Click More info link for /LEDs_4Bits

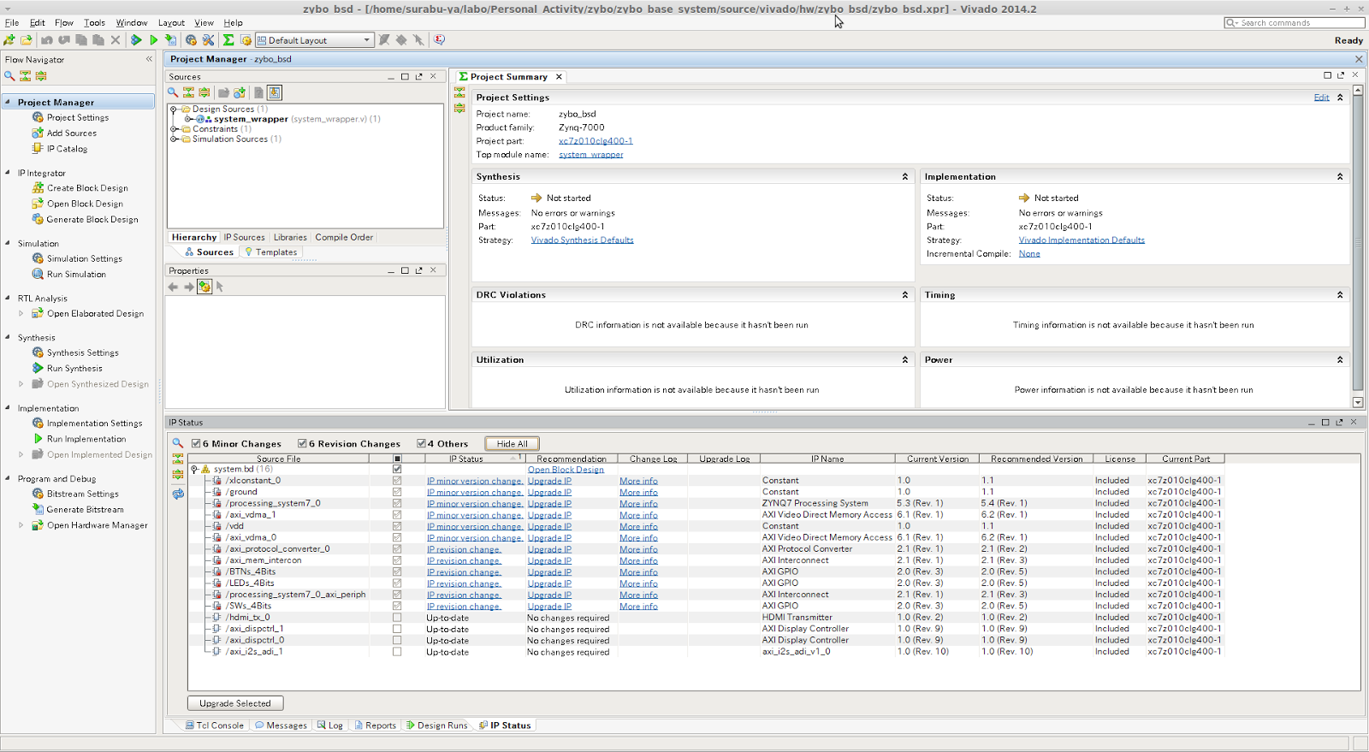click(x=638, y=583)
